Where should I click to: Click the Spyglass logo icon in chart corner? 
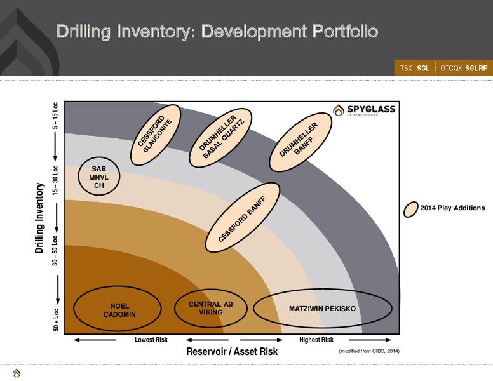point(339,110)
